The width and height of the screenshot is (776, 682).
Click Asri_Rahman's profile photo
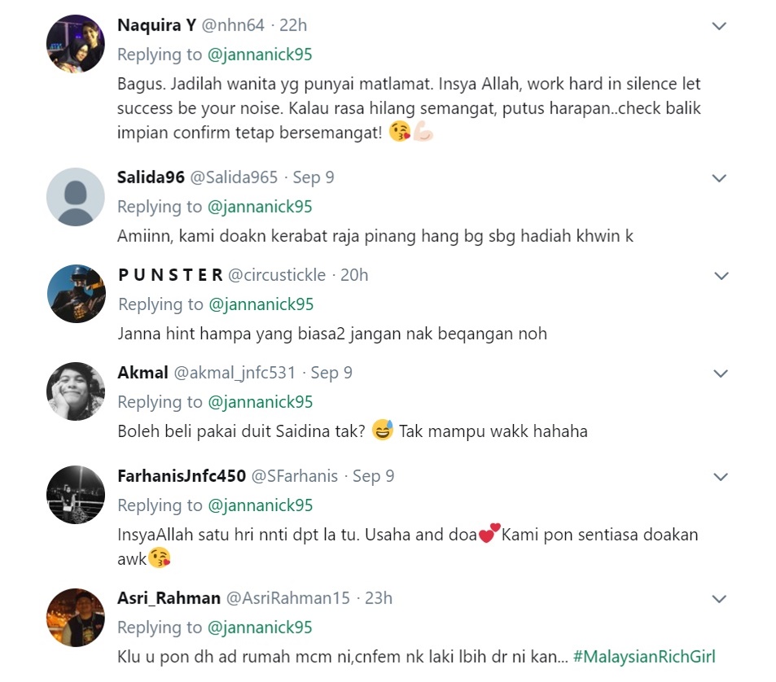pyautogui.click(x=76, y=617)
